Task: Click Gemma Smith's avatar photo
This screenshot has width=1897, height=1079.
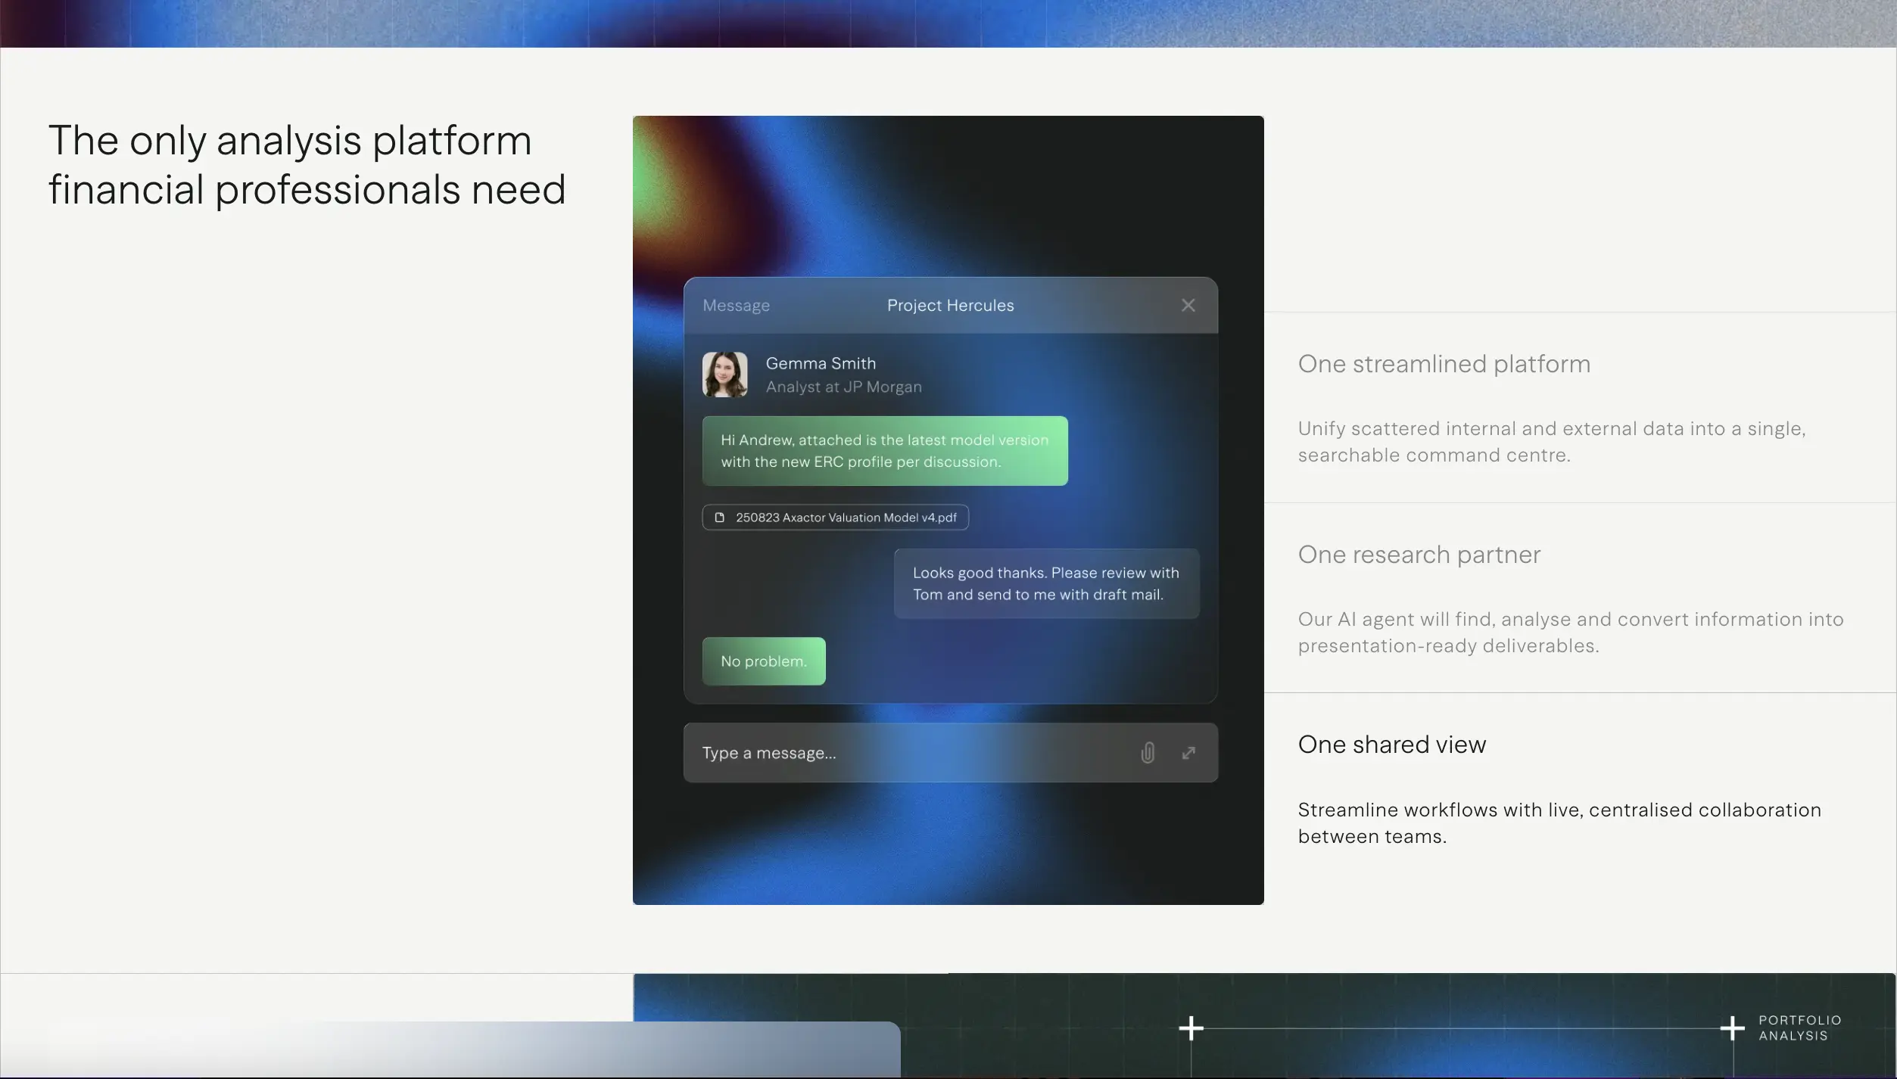Action: (x=724, y=375)
